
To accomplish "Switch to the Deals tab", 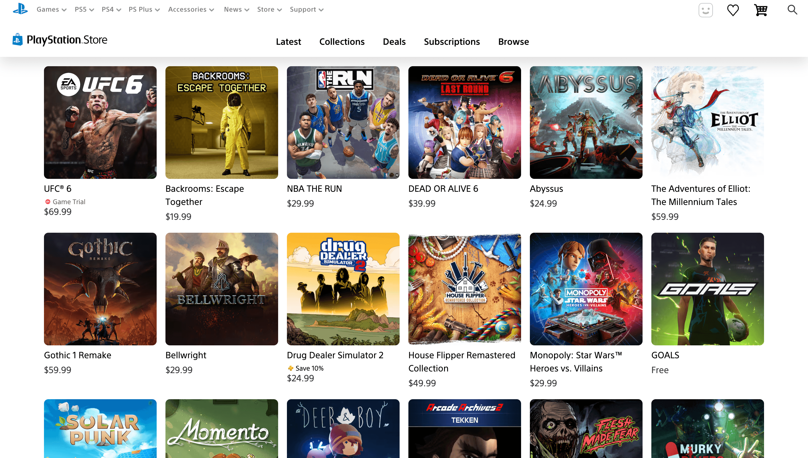I will pyautogui.click(x=394, y=41).
